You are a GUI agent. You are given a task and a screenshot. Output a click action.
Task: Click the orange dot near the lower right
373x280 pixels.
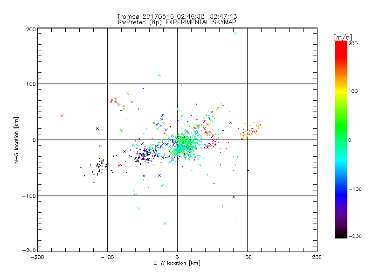[x=223, y=206]
